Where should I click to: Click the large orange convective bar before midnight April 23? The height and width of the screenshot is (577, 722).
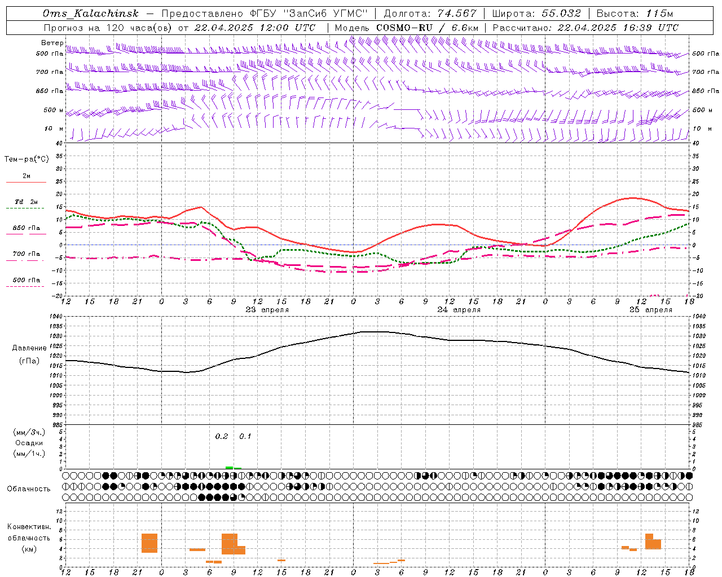pos(149,543)
